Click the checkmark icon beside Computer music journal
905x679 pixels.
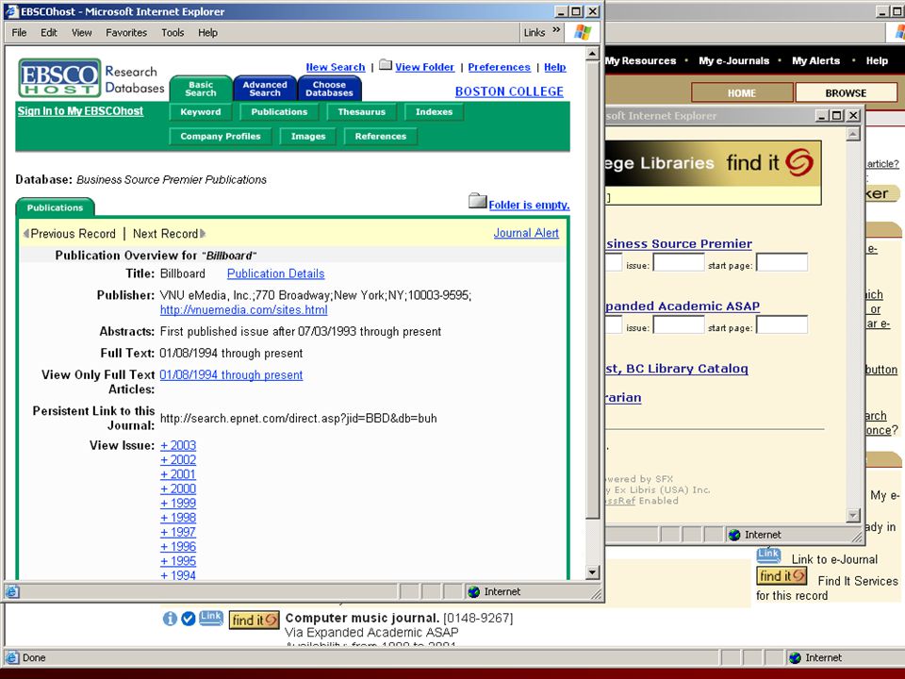(189, 619)
